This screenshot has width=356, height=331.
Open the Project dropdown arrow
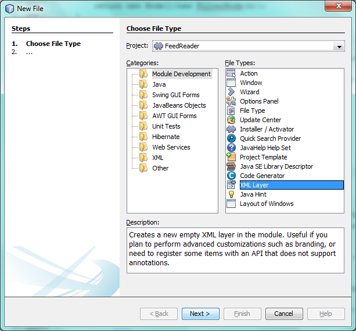(x=339, y=47)
